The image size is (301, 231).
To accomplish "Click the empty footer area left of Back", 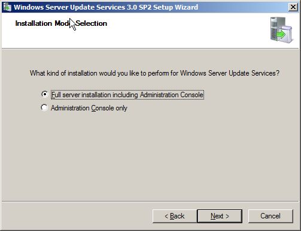I will click(x=77, y=216).
